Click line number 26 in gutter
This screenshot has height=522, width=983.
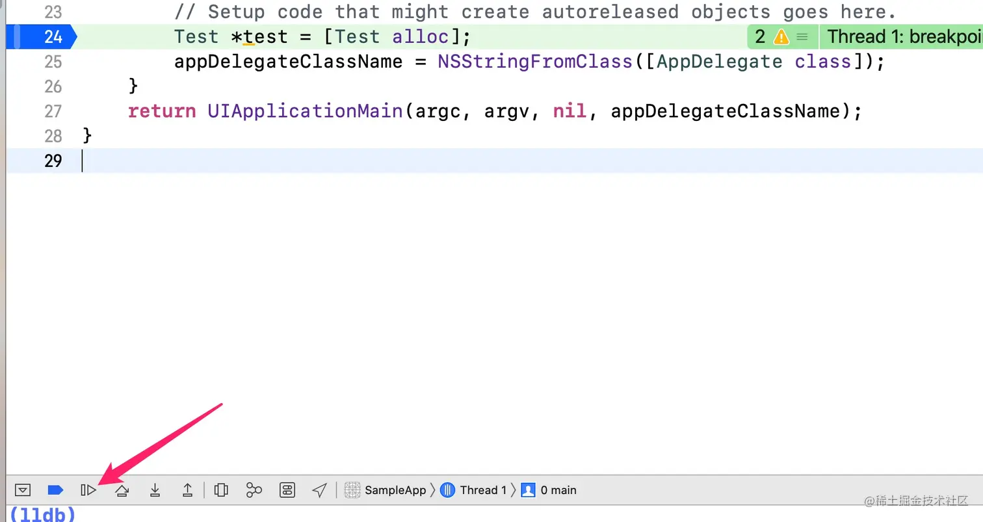pos(53,86)
